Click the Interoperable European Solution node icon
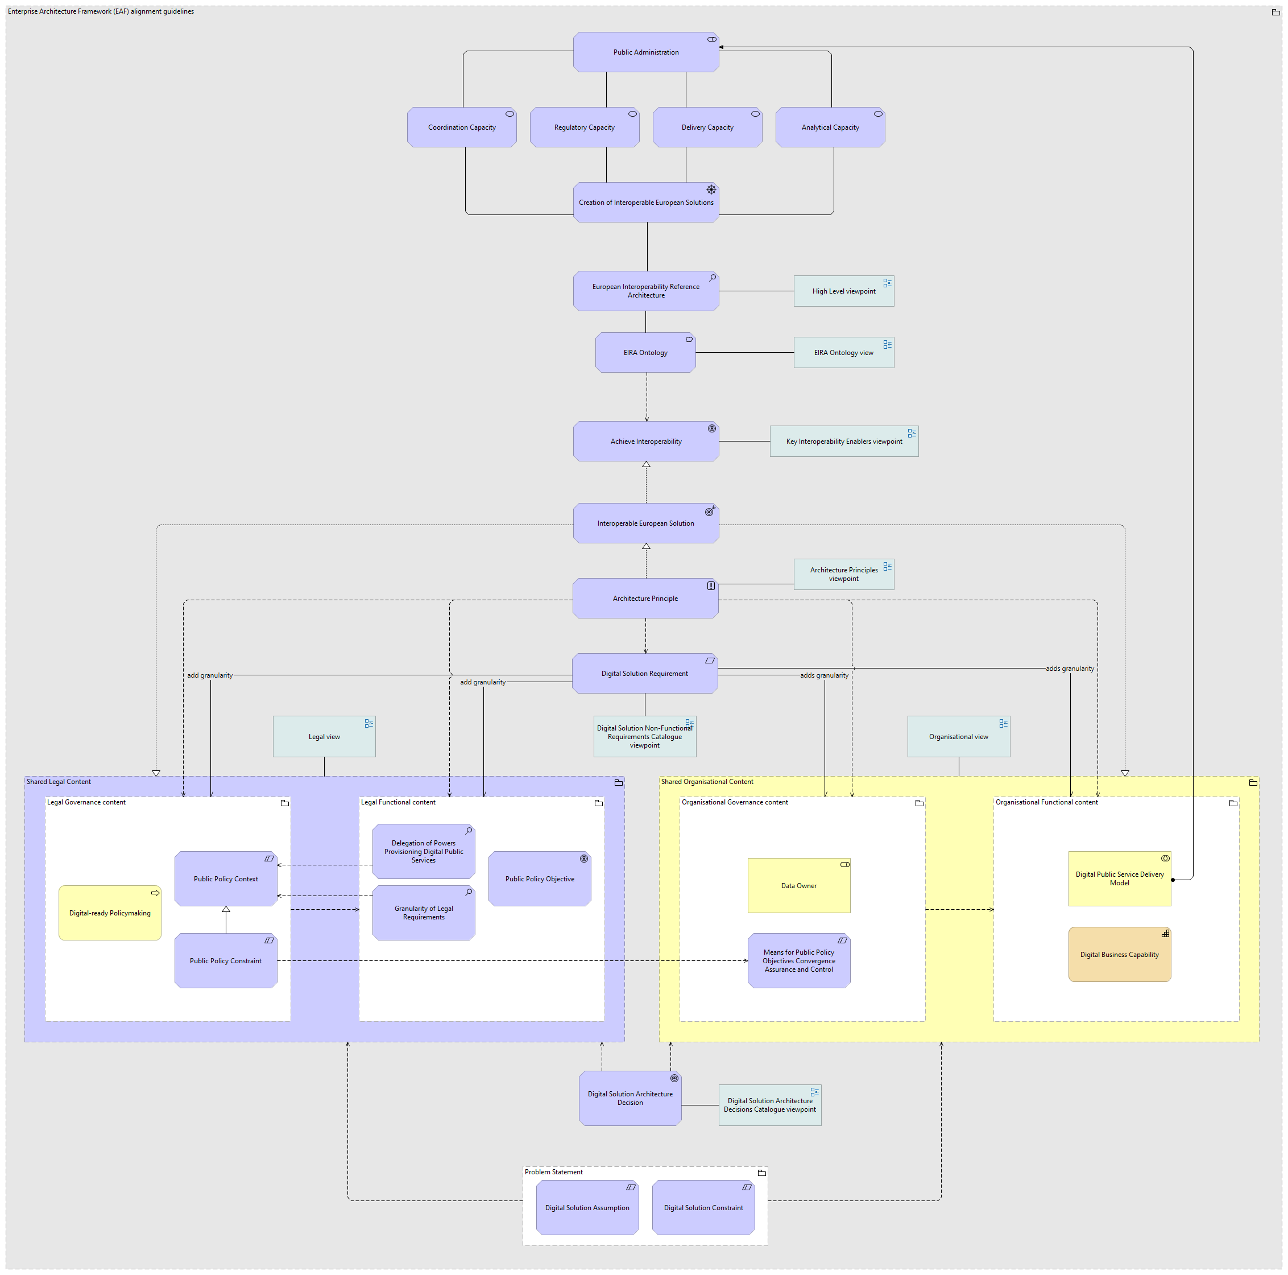The image size is (1288, 1275). [x=709, y=510]
